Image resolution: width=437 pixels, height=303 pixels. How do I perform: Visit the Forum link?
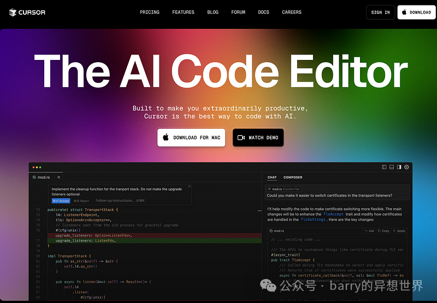[238, 12]
